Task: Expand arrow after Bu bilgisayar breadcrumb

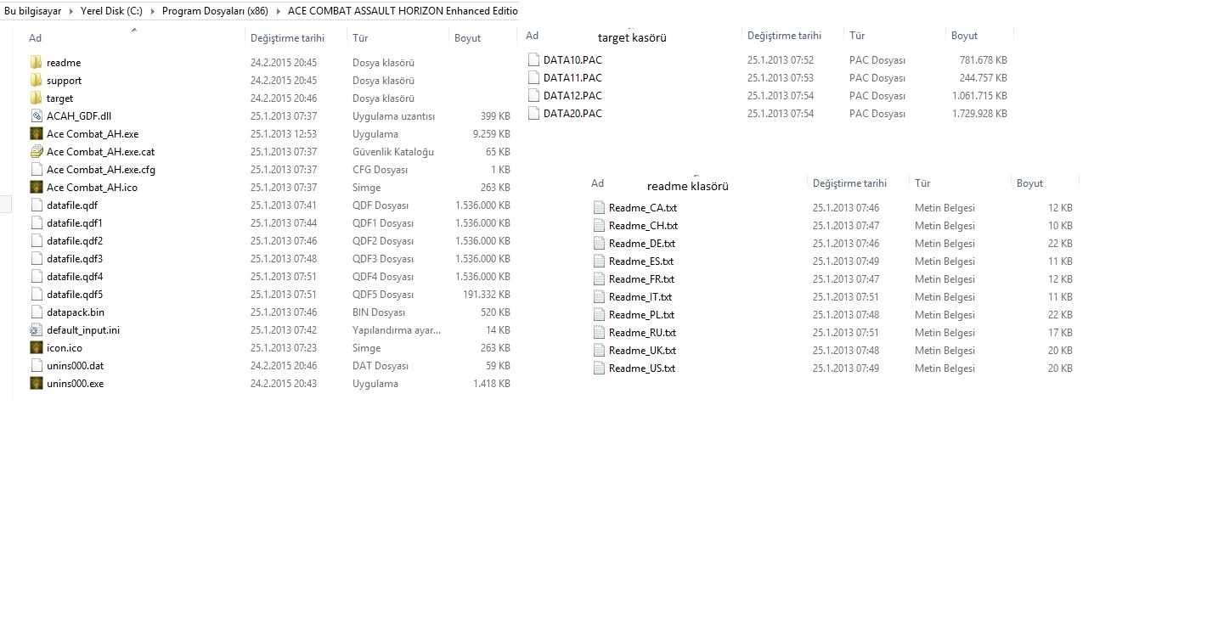Action: 71,11
